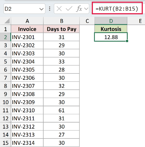Screen dimensions: 145x147
Task: Select cell INV-2310
Action: (27, 110)
